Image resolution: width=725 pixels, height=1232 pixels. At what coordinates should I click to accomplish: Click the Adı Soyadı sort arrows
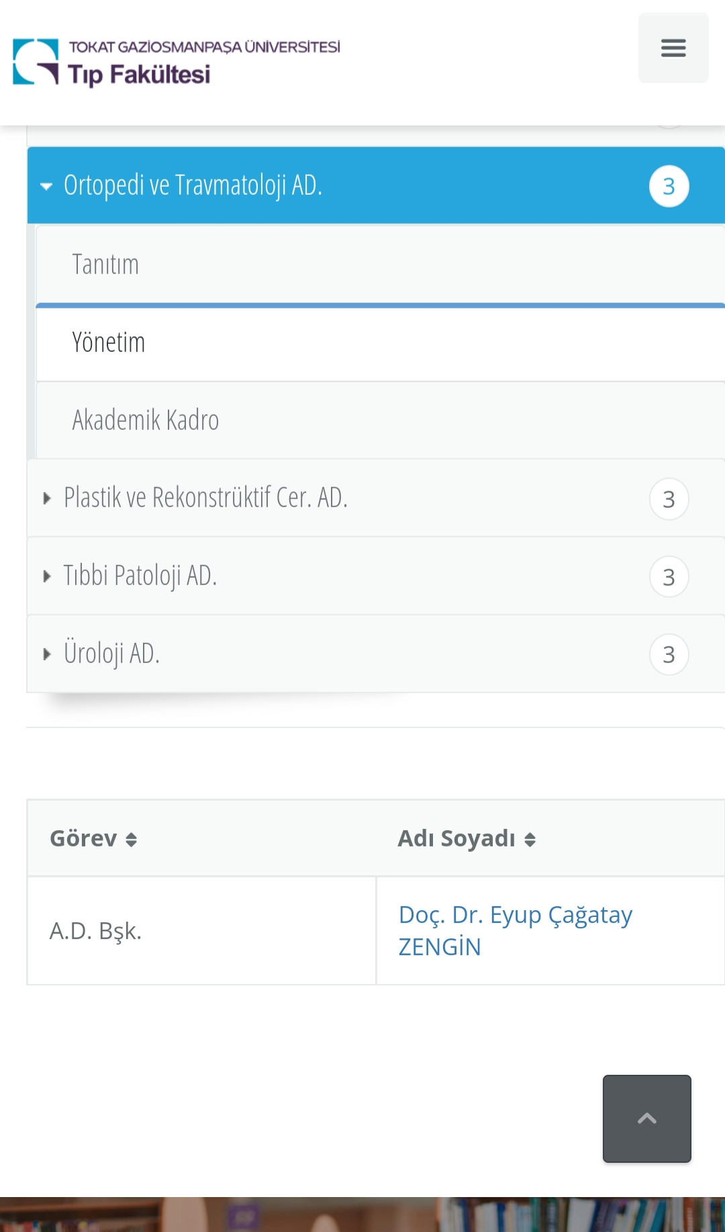(530, 840)
